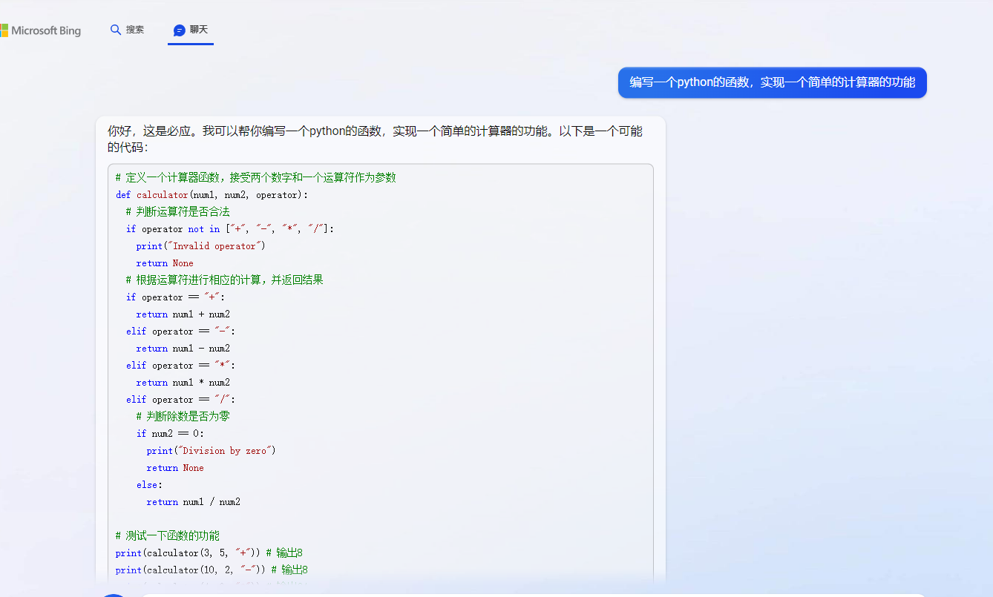Screen dimensions: 993x597
Task: Click the comment 测试一下函数的功能
Action: (x=168, y=536)
